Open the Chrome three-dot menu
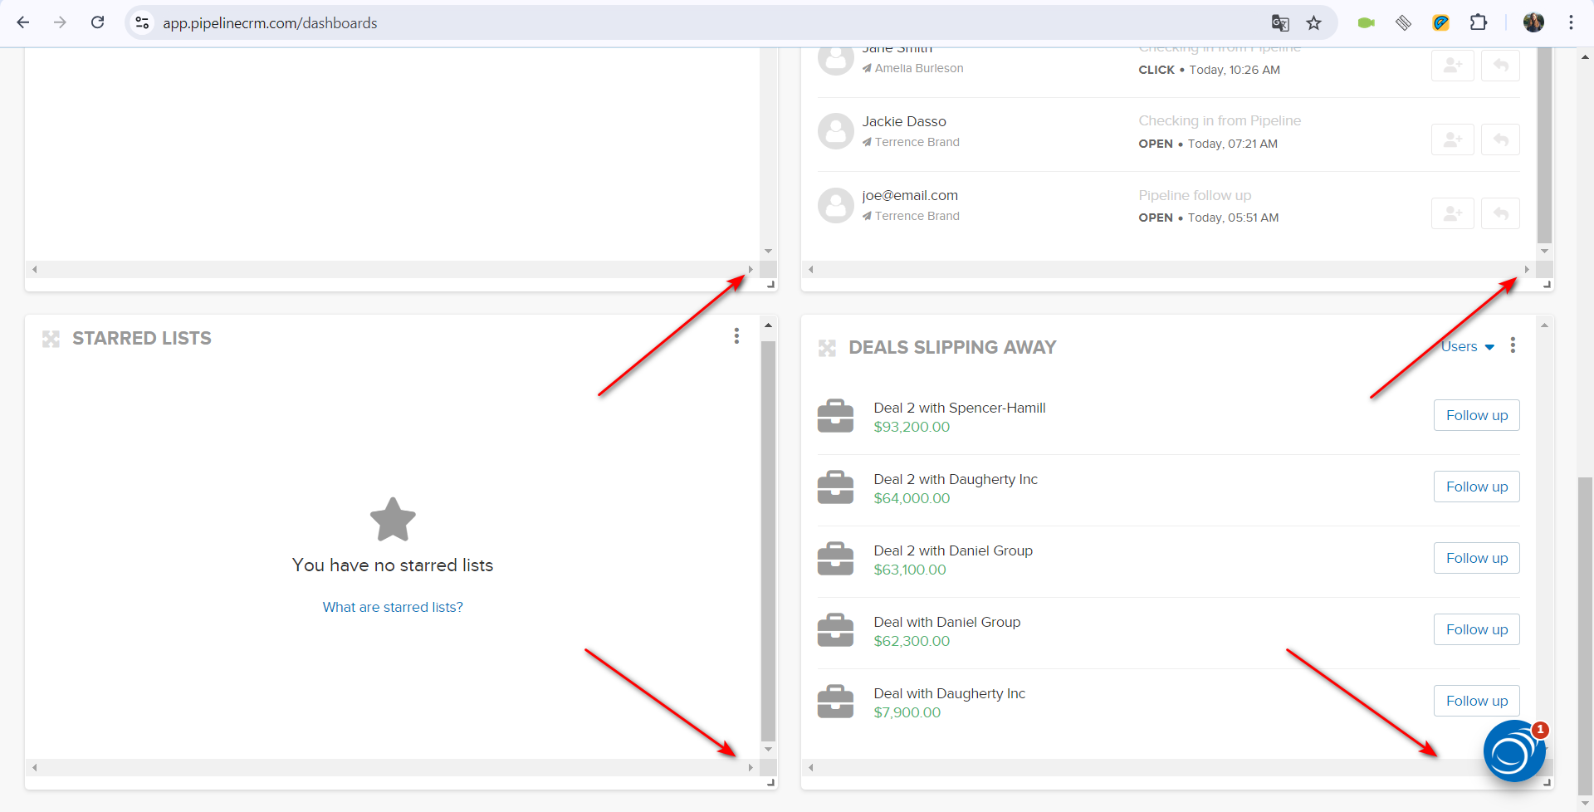 pos(1571,23)
